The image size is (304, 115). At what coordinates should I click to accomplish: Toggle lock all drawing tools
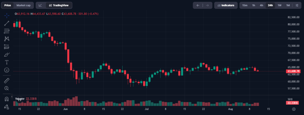(x=7, y=107)
